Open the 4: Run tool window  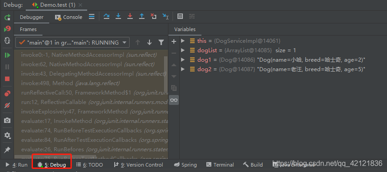click(16, 165)
